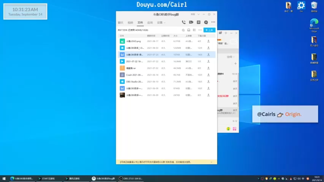Expand the 空间 dropdown in QQ main window

click(x=230, y=57)
